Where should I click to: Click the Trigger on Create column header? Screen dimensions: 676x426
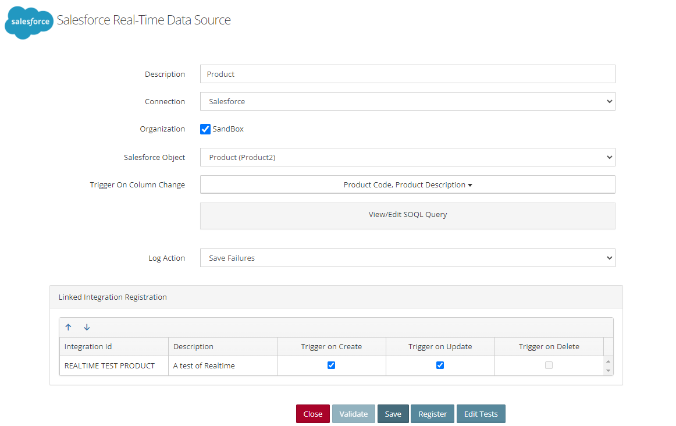[x=331, y=347]
